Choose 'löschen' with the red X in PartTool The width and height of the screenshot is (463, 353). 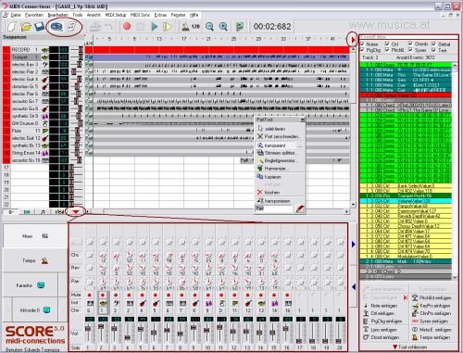tap(269, 192)
